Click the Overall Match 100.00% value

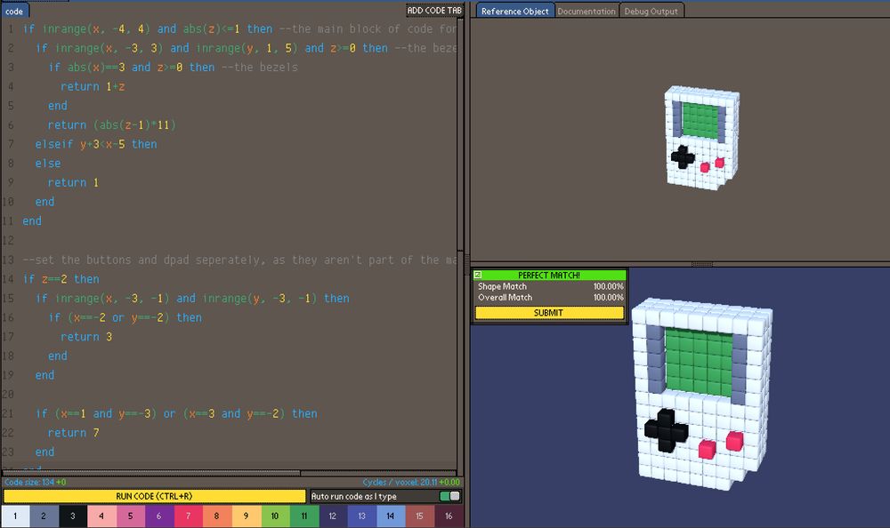[x=609, y=297]
